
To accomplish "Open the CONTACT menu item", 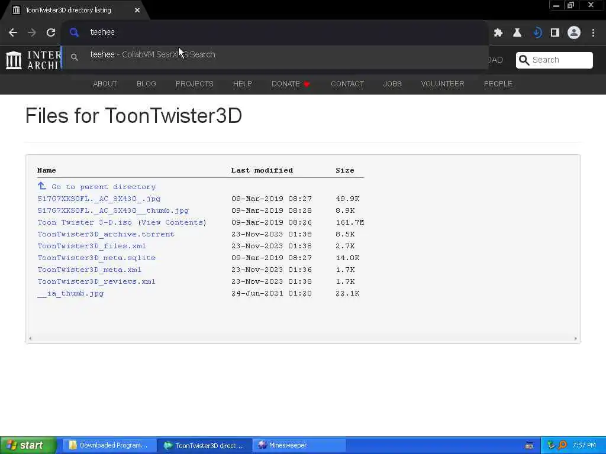I will (x=347, y=84).
